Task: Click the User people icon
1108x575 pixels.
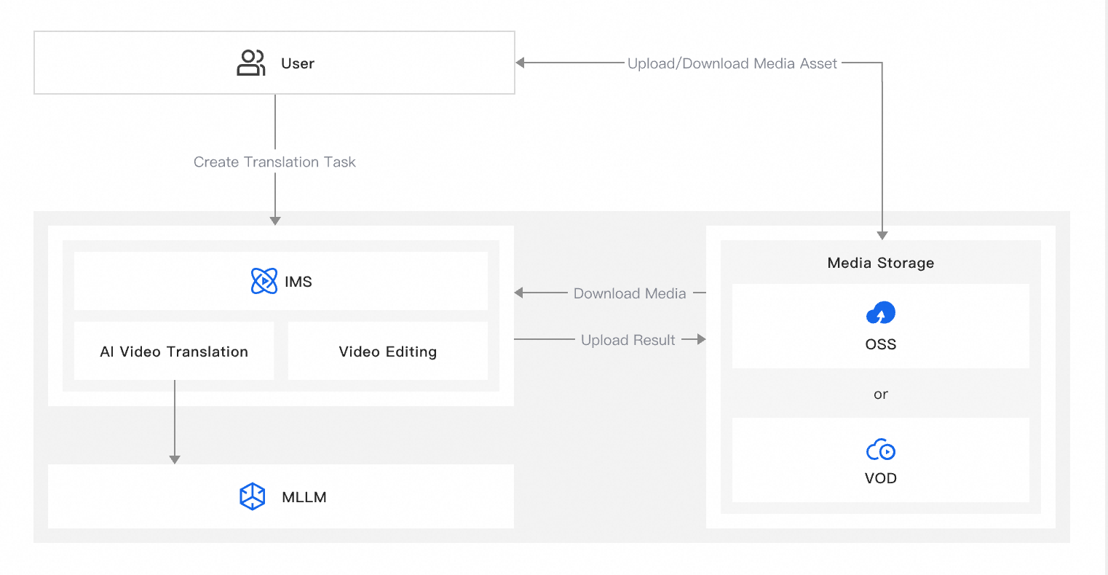Action: pos(251,63)
